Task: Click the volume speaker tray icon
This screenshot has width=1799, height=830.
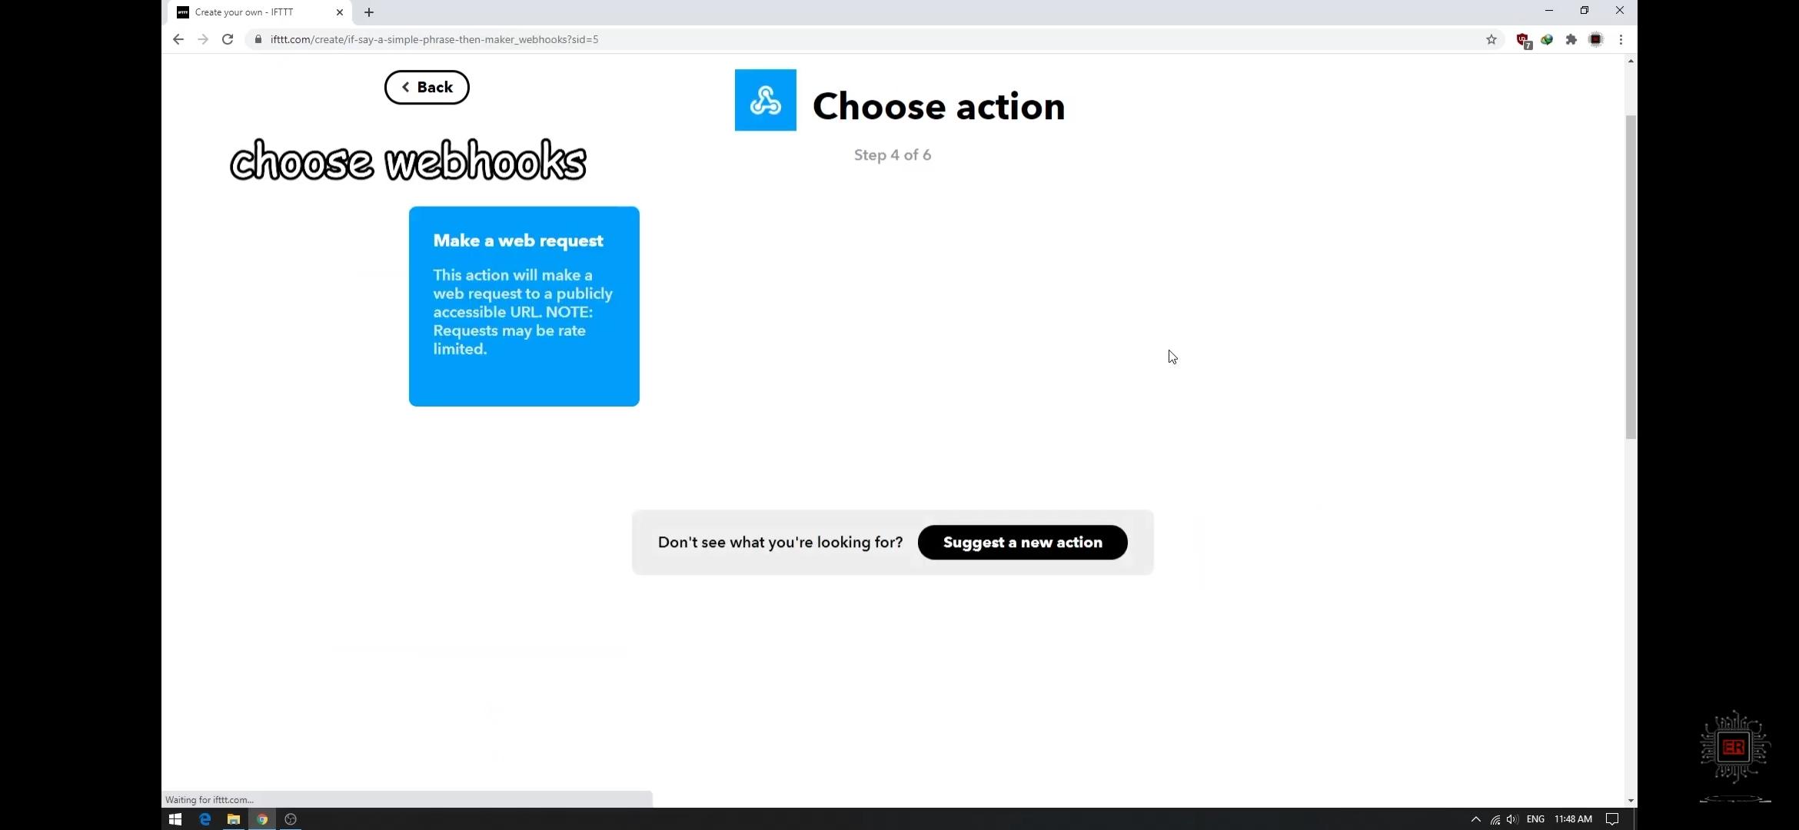Action: pos(1512,819)
